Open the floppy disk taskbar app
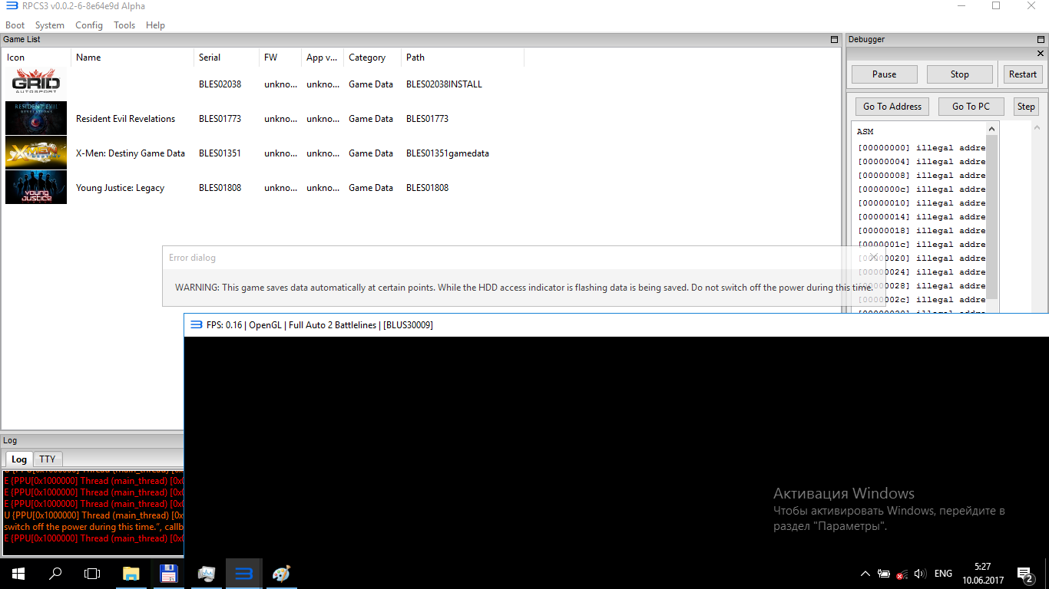The height and width of the screenshot is (589, 1049). (169, 574)
